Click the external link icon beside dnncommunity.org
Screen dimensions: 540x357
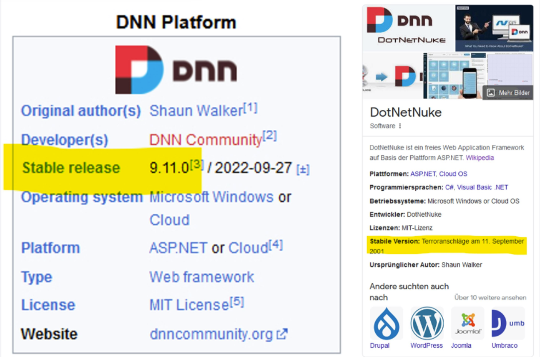tap(282, 334)
